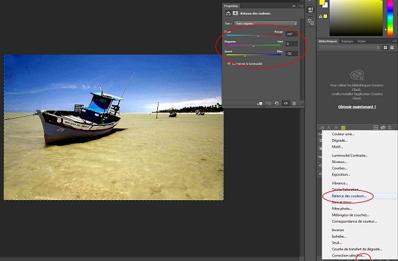
Task: Select Courbes in the adjustment menu
Action: 340,168
